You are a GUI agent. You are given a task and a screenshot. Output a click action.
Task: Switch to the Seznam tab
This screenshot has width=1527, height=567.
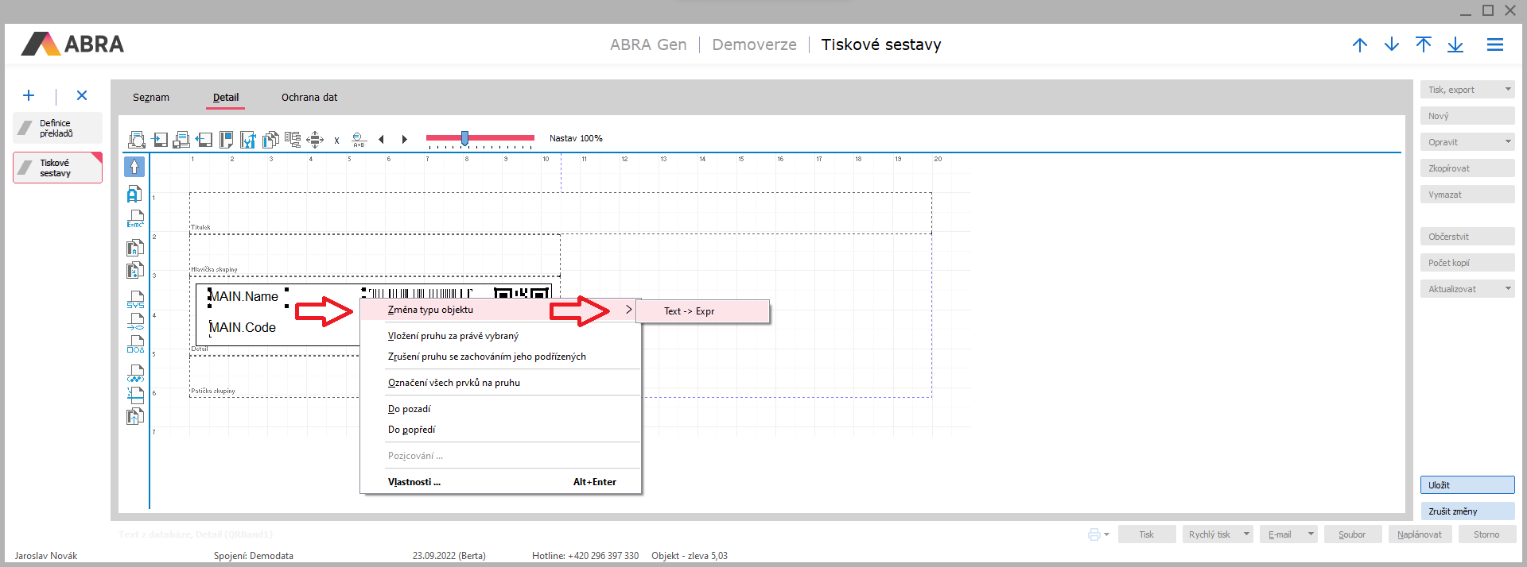click(151, 98)
